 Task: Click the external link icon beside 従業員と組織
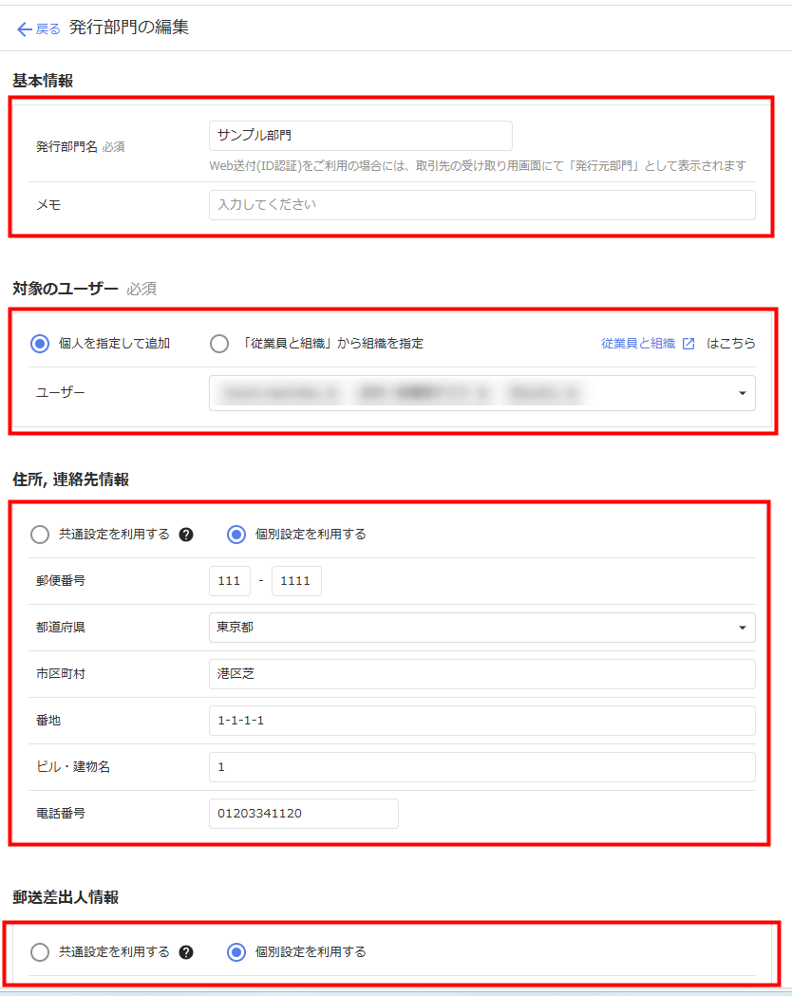pyautogui.click(x=688, y=344)
